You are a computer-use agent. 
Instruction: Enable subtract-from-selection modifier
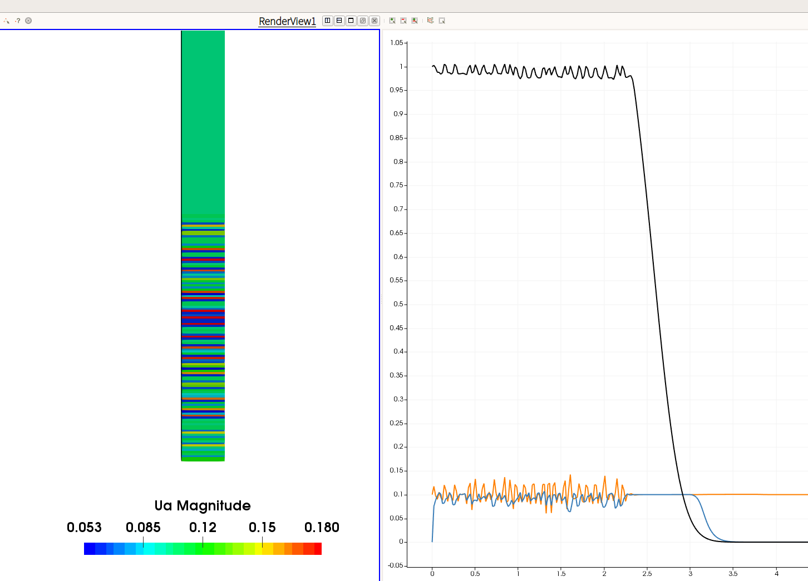(x=403, y=21)
